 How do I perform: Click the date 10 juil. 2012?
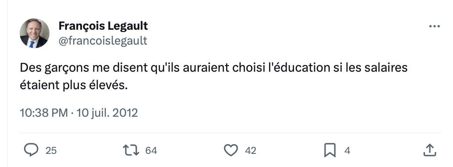point(107,112)
